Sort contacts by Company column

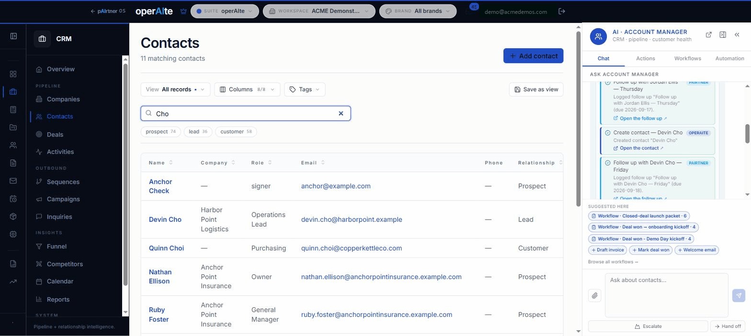(218, 163)
